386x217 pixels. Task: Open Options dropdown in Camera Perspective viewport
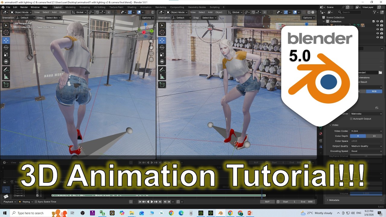point(308,18)
